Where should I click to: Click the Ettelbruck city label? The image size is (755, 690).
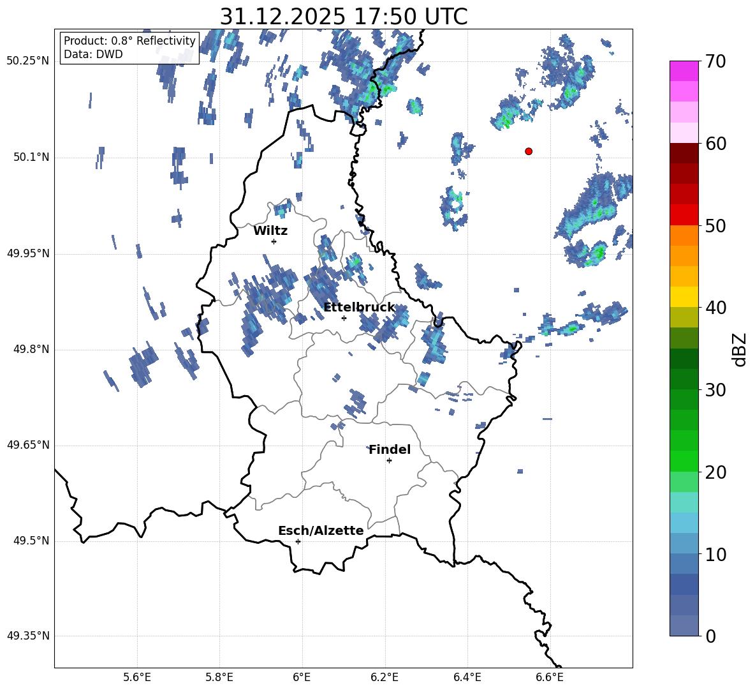point(359,308)
